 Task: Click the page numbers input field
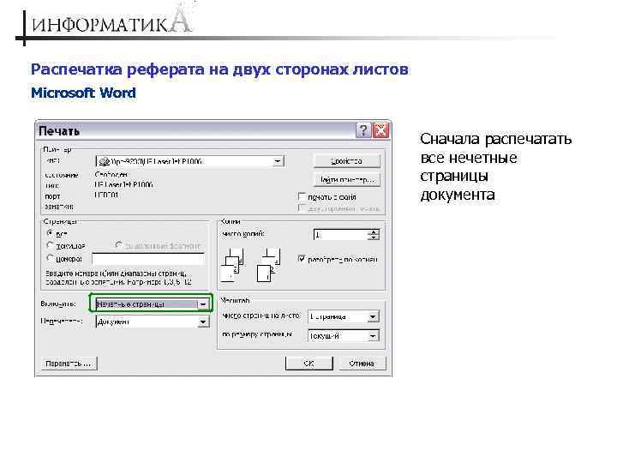148,259
